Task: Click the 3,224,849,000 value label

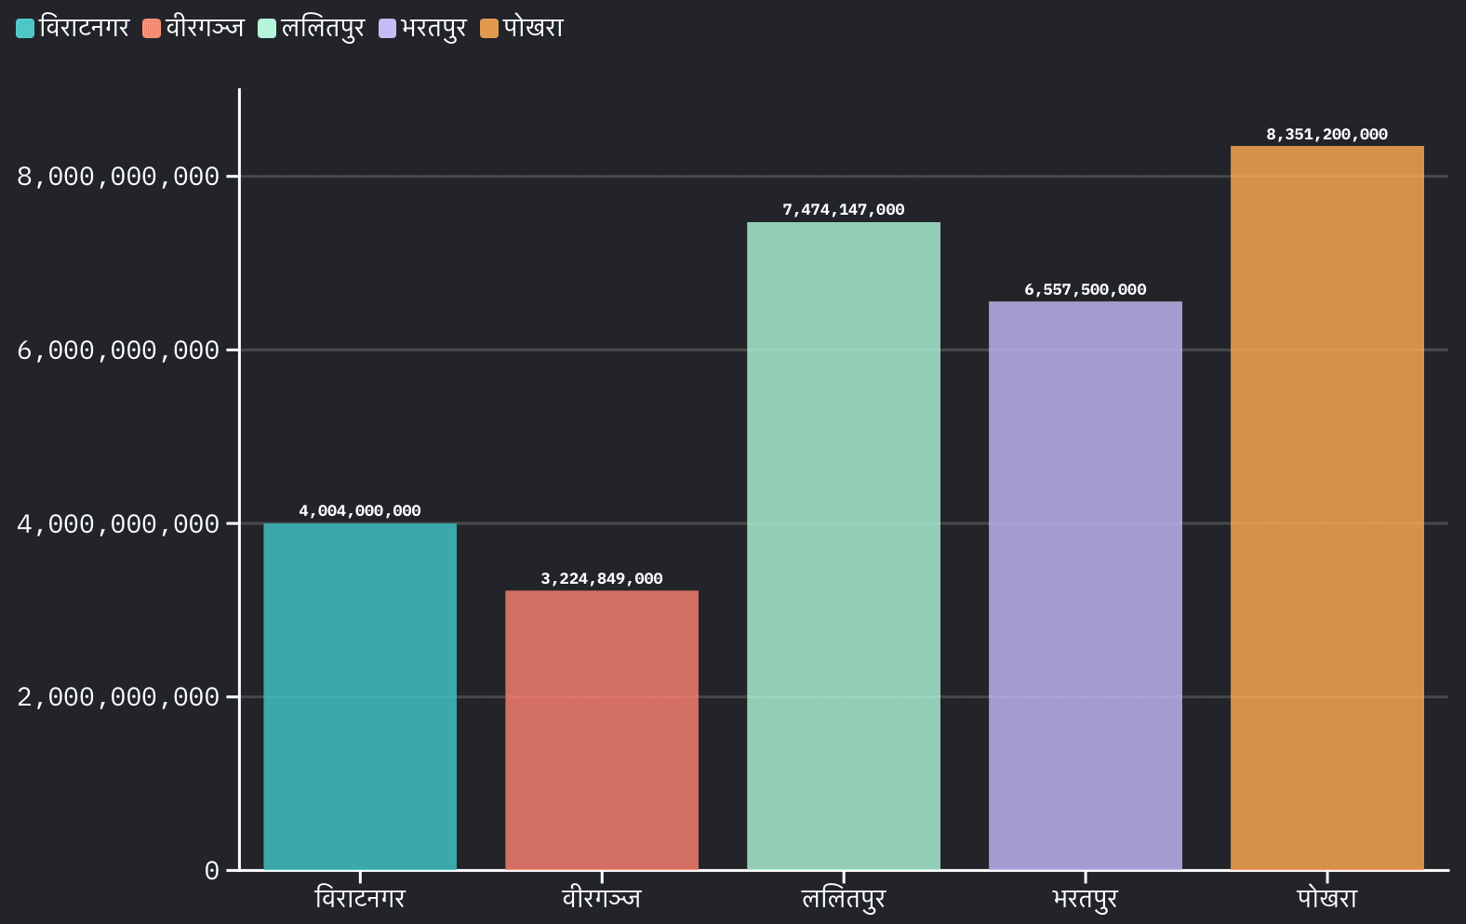Action: [602, 579]
